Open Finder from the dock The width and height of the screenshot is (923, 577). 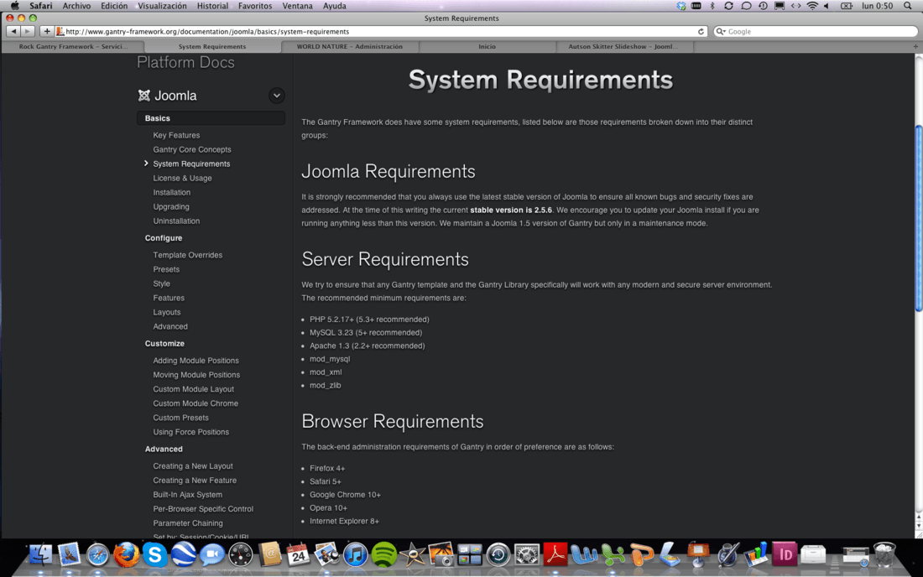point(40,554)
